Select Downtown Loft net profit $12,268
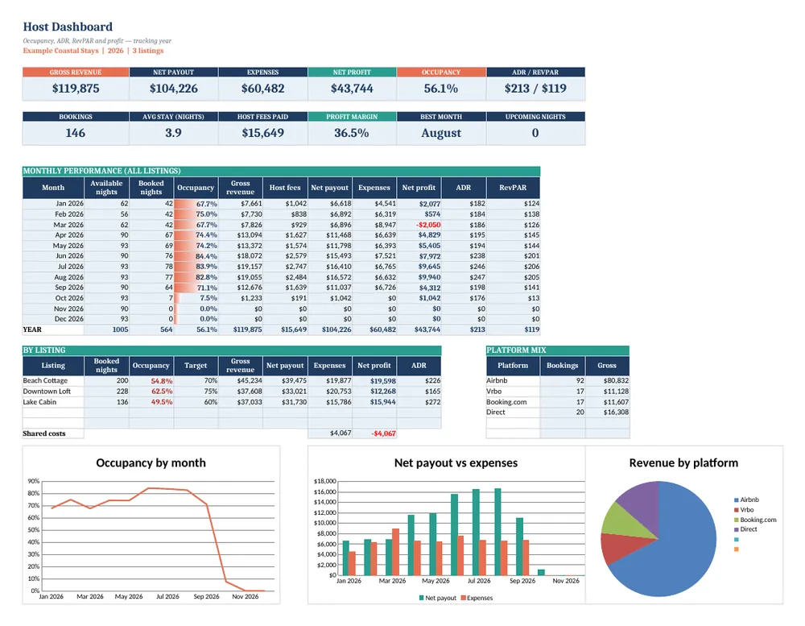Viewport: 805px width, 626px height. (383, 391)
